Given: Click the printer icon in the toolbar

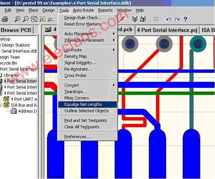Looking at the screenshot, I should (x=5, y=19).
